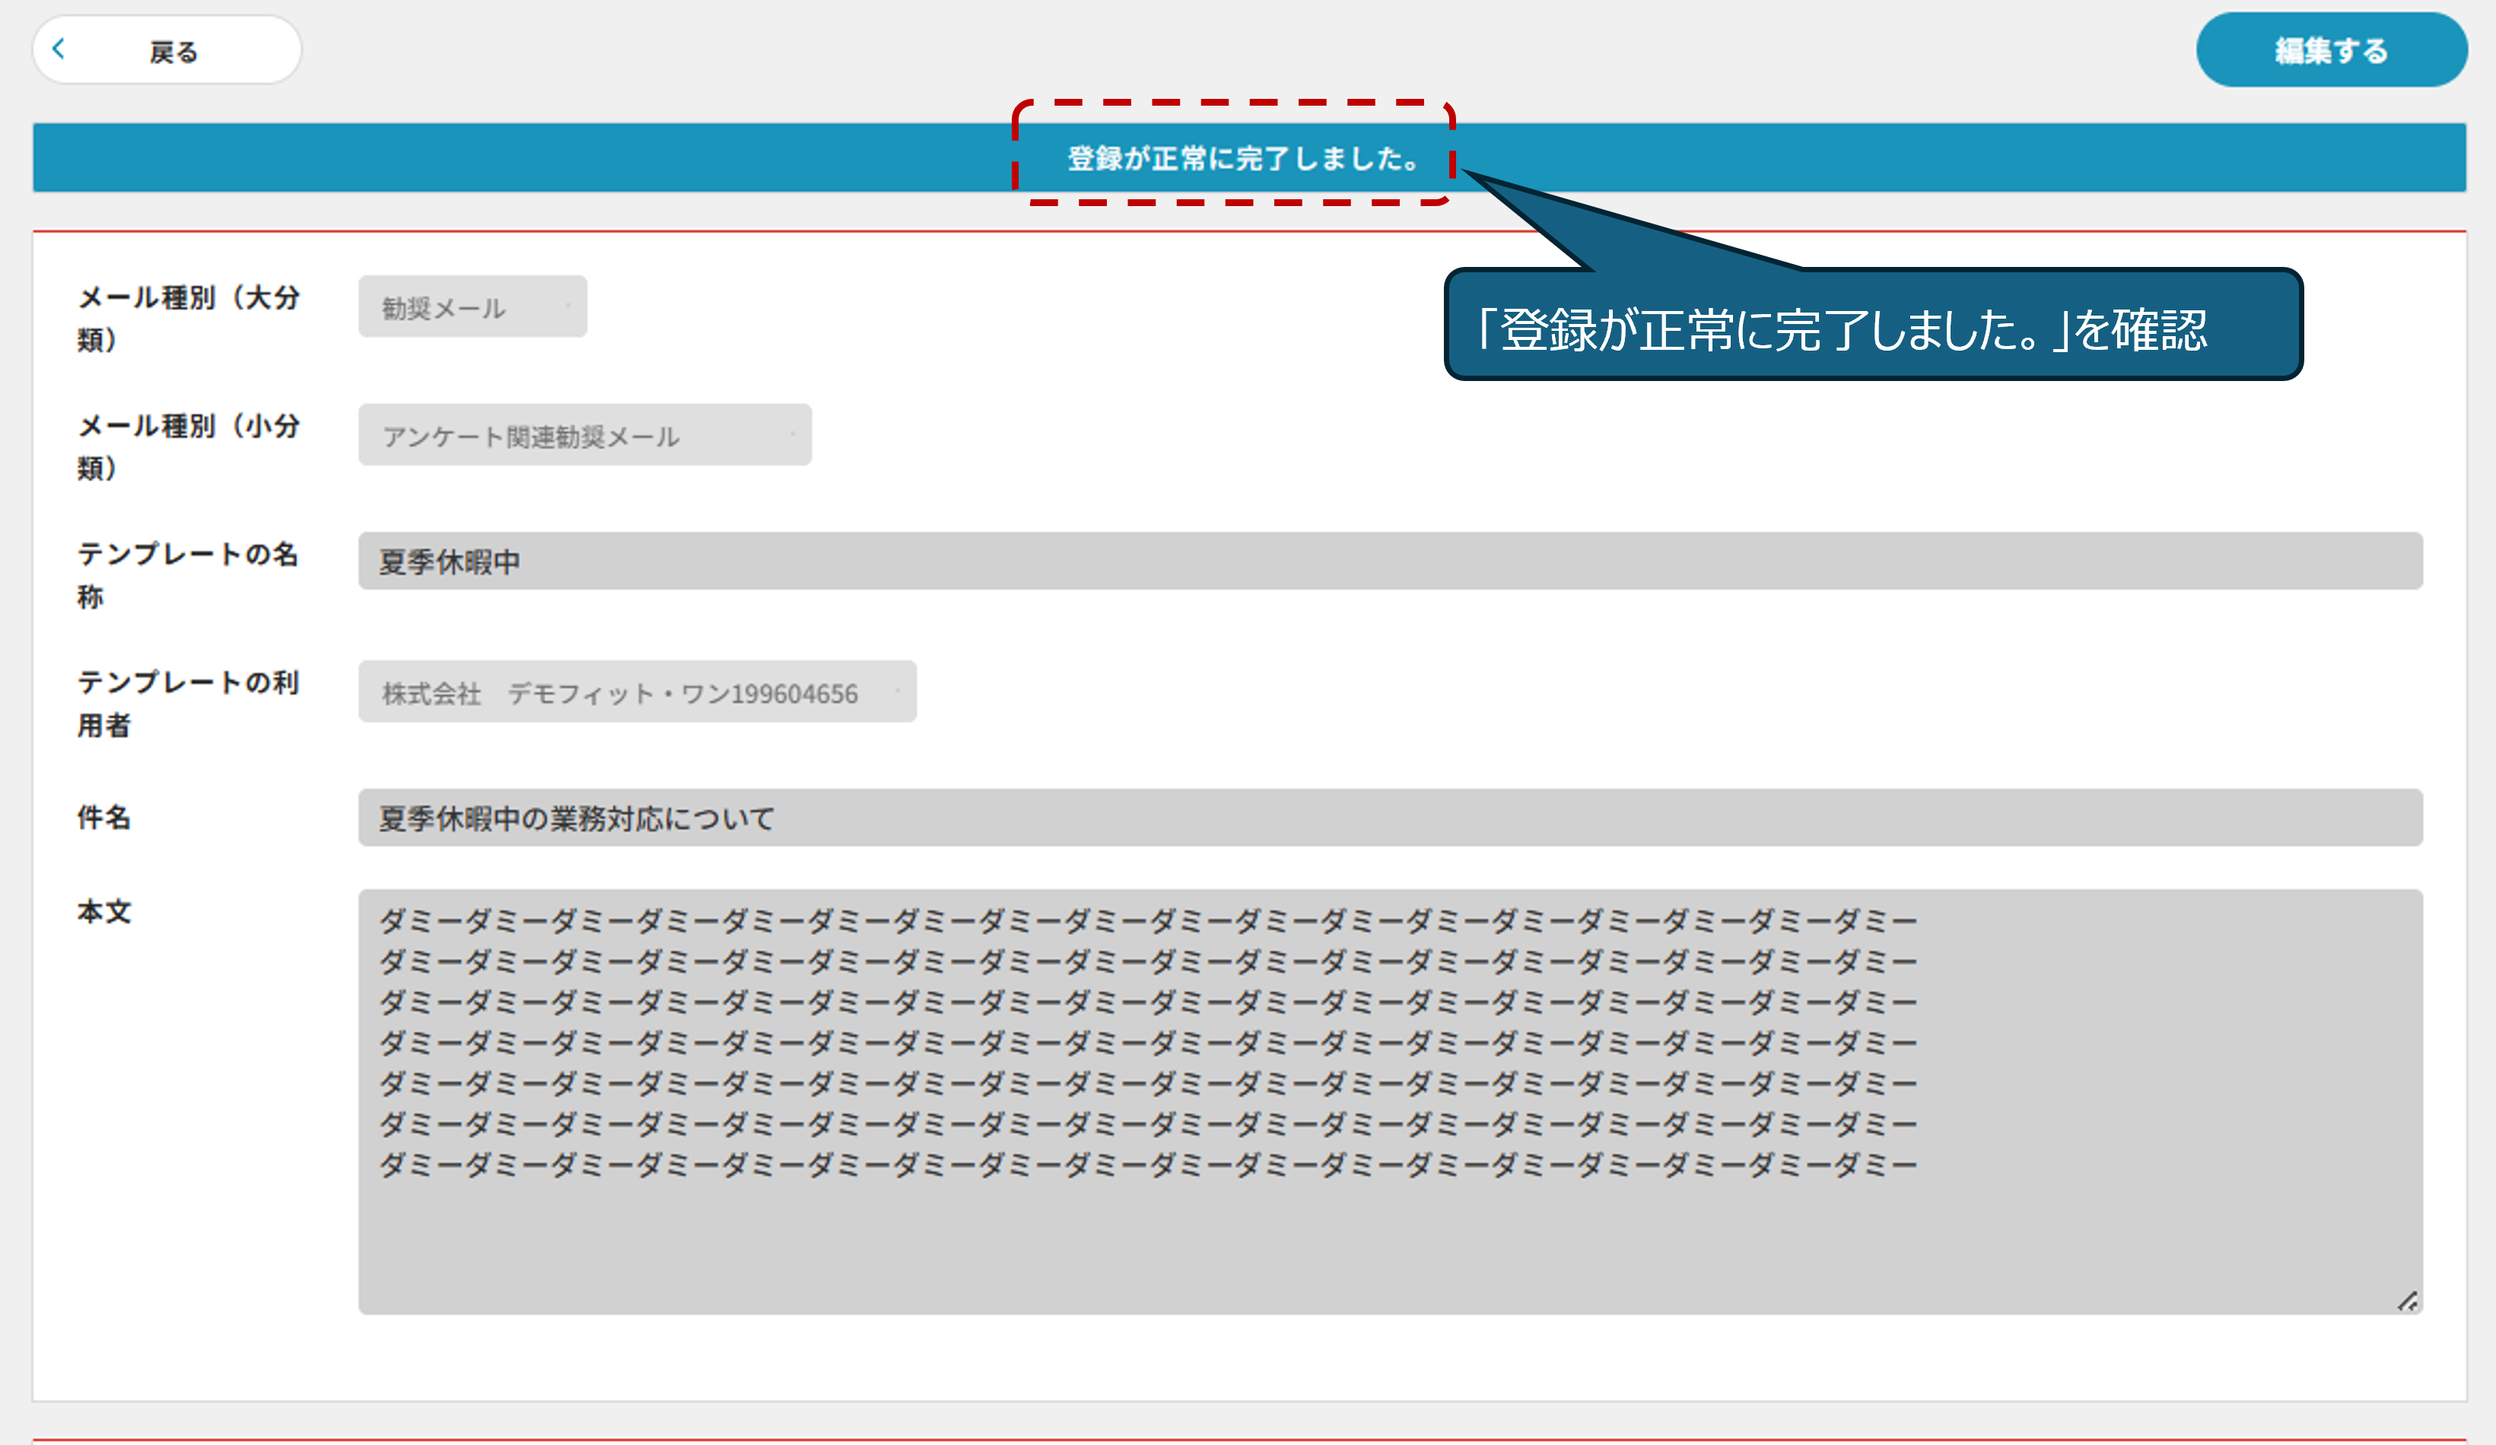
Task: Click the 本文 label
Action: tap(104, 911)
